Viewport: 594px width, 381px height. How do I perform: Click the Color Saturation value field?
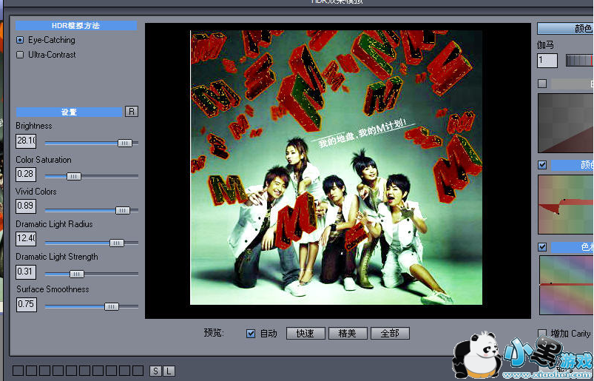pyautogui.click(x=26, y=174)
